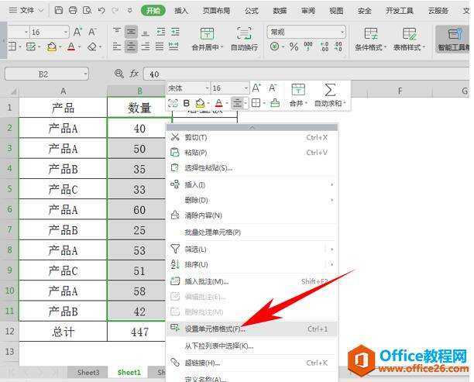Open Conditional Formatting (条件格式)
474x382 pixels.
tap(370, 39)
